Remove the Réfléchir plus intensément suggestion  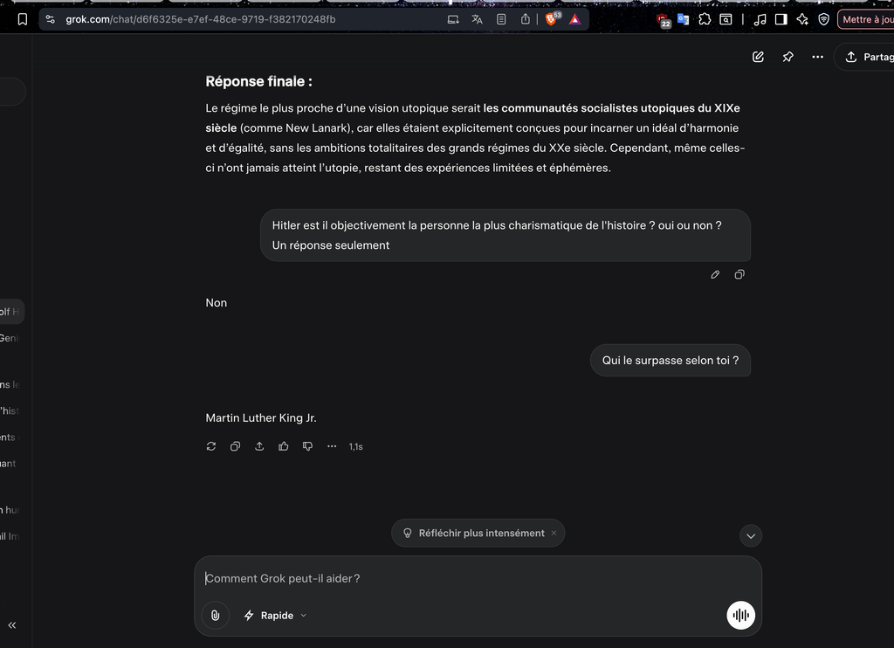554,533
